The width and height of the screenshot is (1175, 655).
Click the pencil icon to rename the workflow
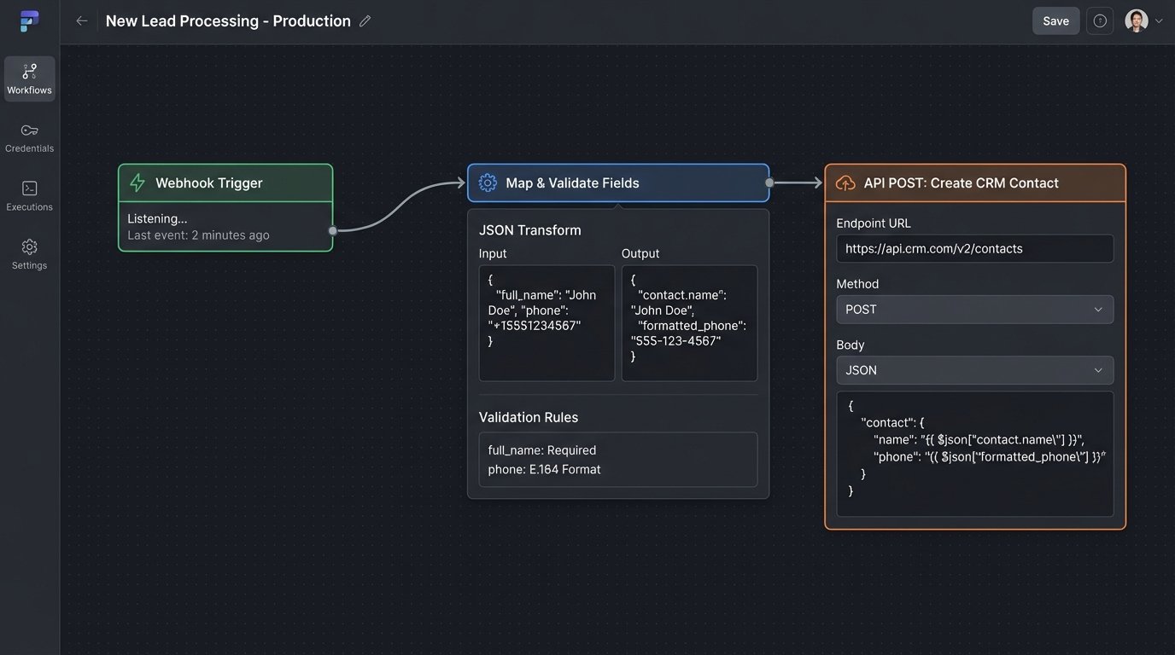coord(365,20)
